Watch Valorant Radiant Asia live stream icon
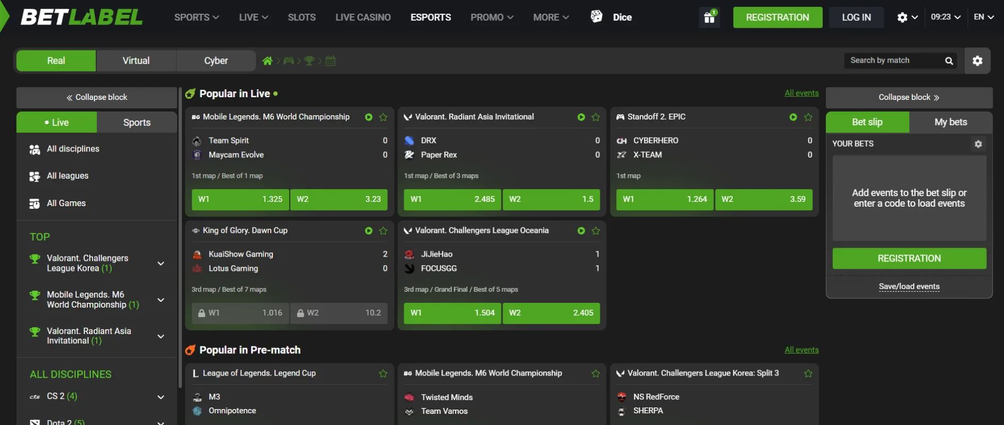Screen dimensions: 1004x425 pos(581,117)
